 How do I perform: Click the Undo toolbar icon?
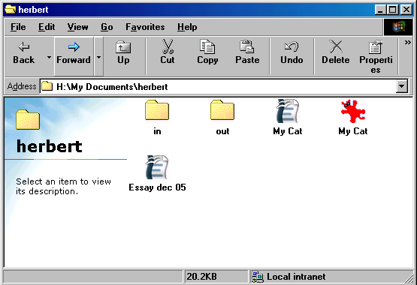292,46
